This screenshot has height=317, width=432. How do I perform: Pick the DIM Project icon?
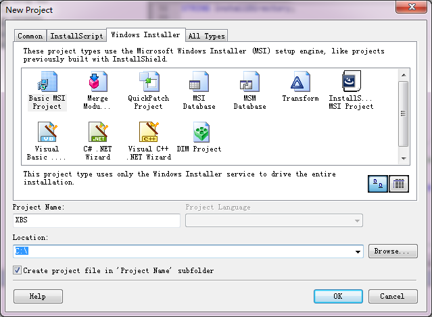coord(201,132)
